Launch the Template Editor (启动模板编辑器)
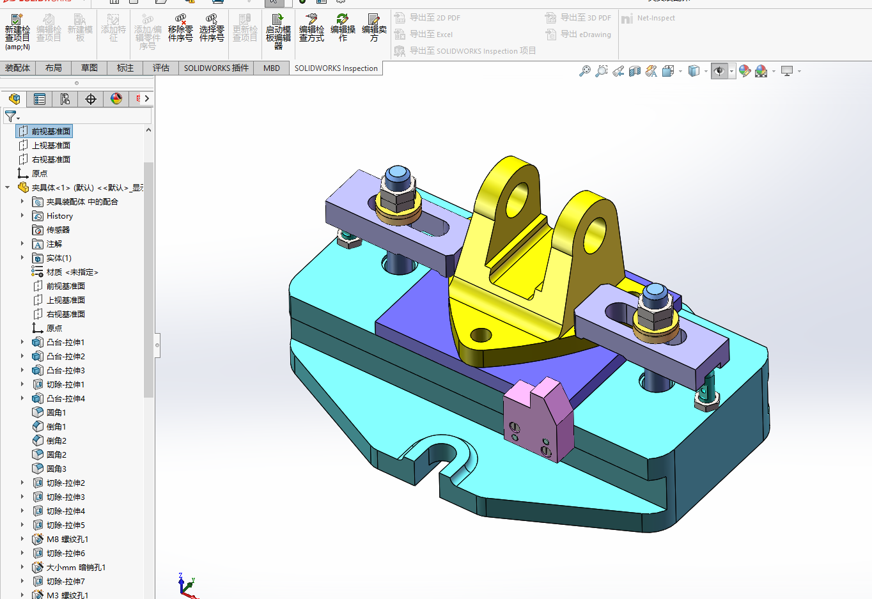Screen dimensions: 872x599 coord(278,31)
